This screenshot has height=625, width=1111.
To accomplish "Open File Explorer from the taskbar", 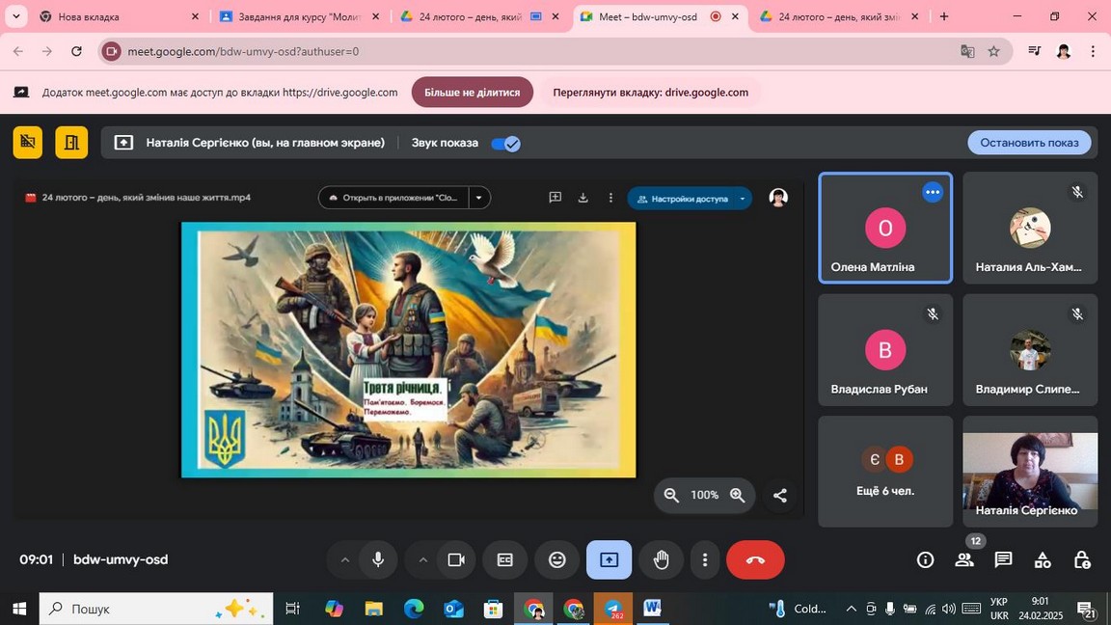I will point(373,608).
